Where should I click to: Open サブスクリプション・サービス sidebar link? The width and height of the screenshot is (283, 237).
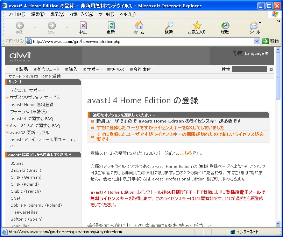(x=35, y=97)
